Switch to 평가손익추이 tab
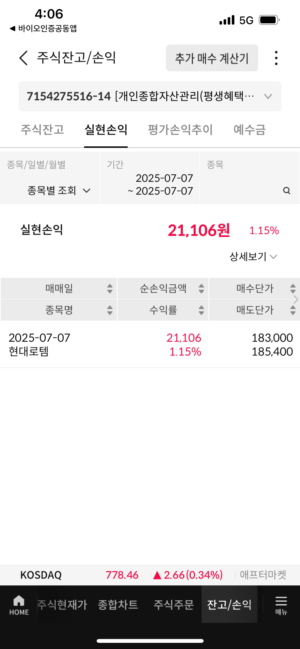The height and width of the screenshot is (649, 300). tap(180, 130)
